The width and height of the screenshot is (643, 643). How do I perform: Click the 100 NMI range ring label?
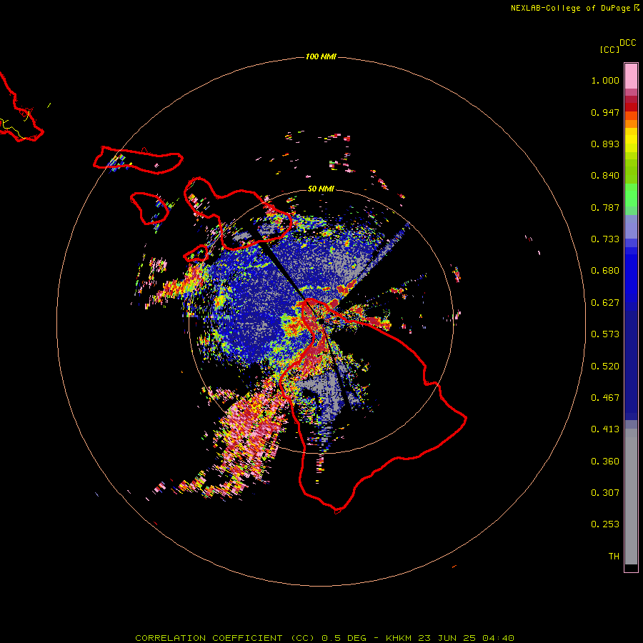[321, 56]
